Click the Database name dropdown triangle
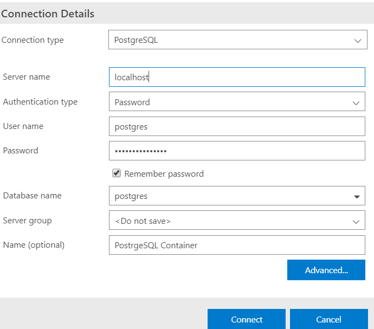374x329 pixels. click(357, 197)
